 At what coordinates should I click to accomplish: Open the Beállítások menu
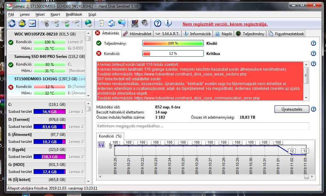point(74,14)
